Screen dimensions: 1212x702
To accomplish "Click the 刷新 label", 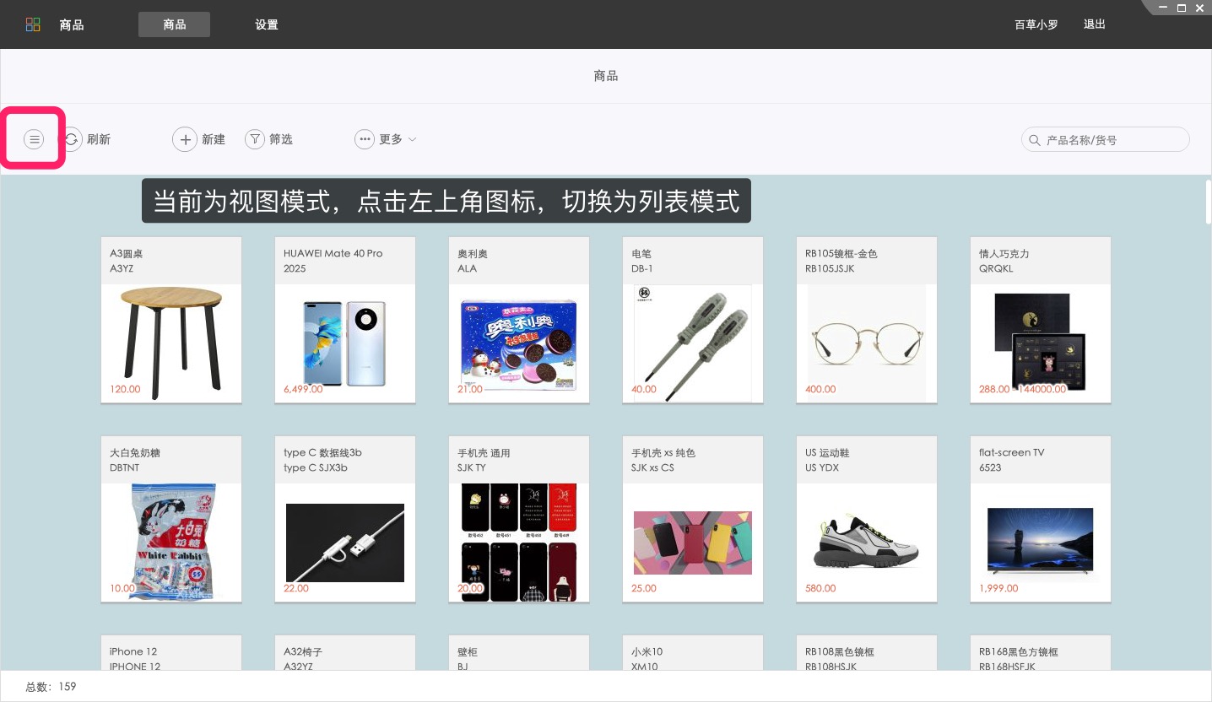I will click(x=99, y=139).
